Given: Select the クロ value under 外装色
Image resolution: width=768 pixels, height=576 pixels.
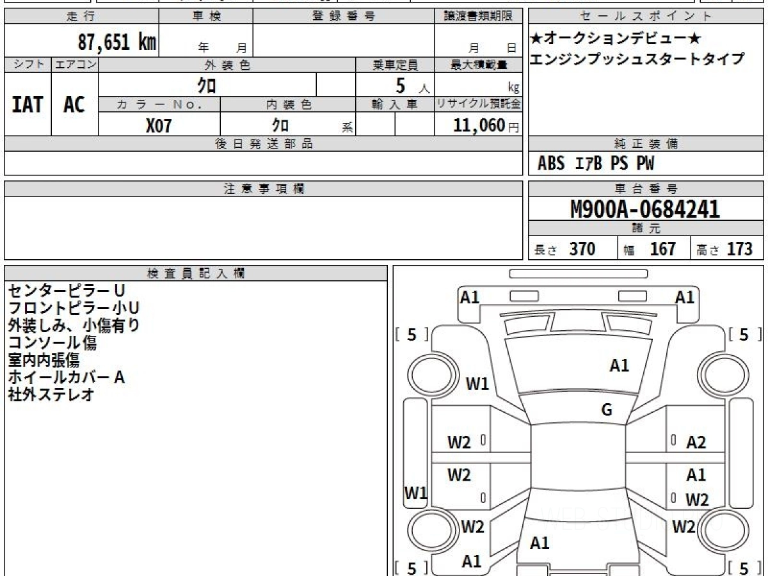Looking at the screenshot, I should coord(206,84).
